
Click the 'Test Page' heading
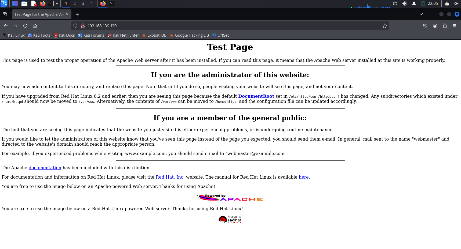(230, 47)
